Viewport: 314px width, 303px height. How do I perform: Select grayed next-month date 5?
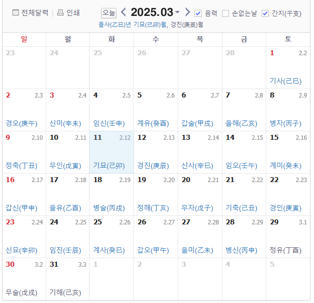[272, 264]
